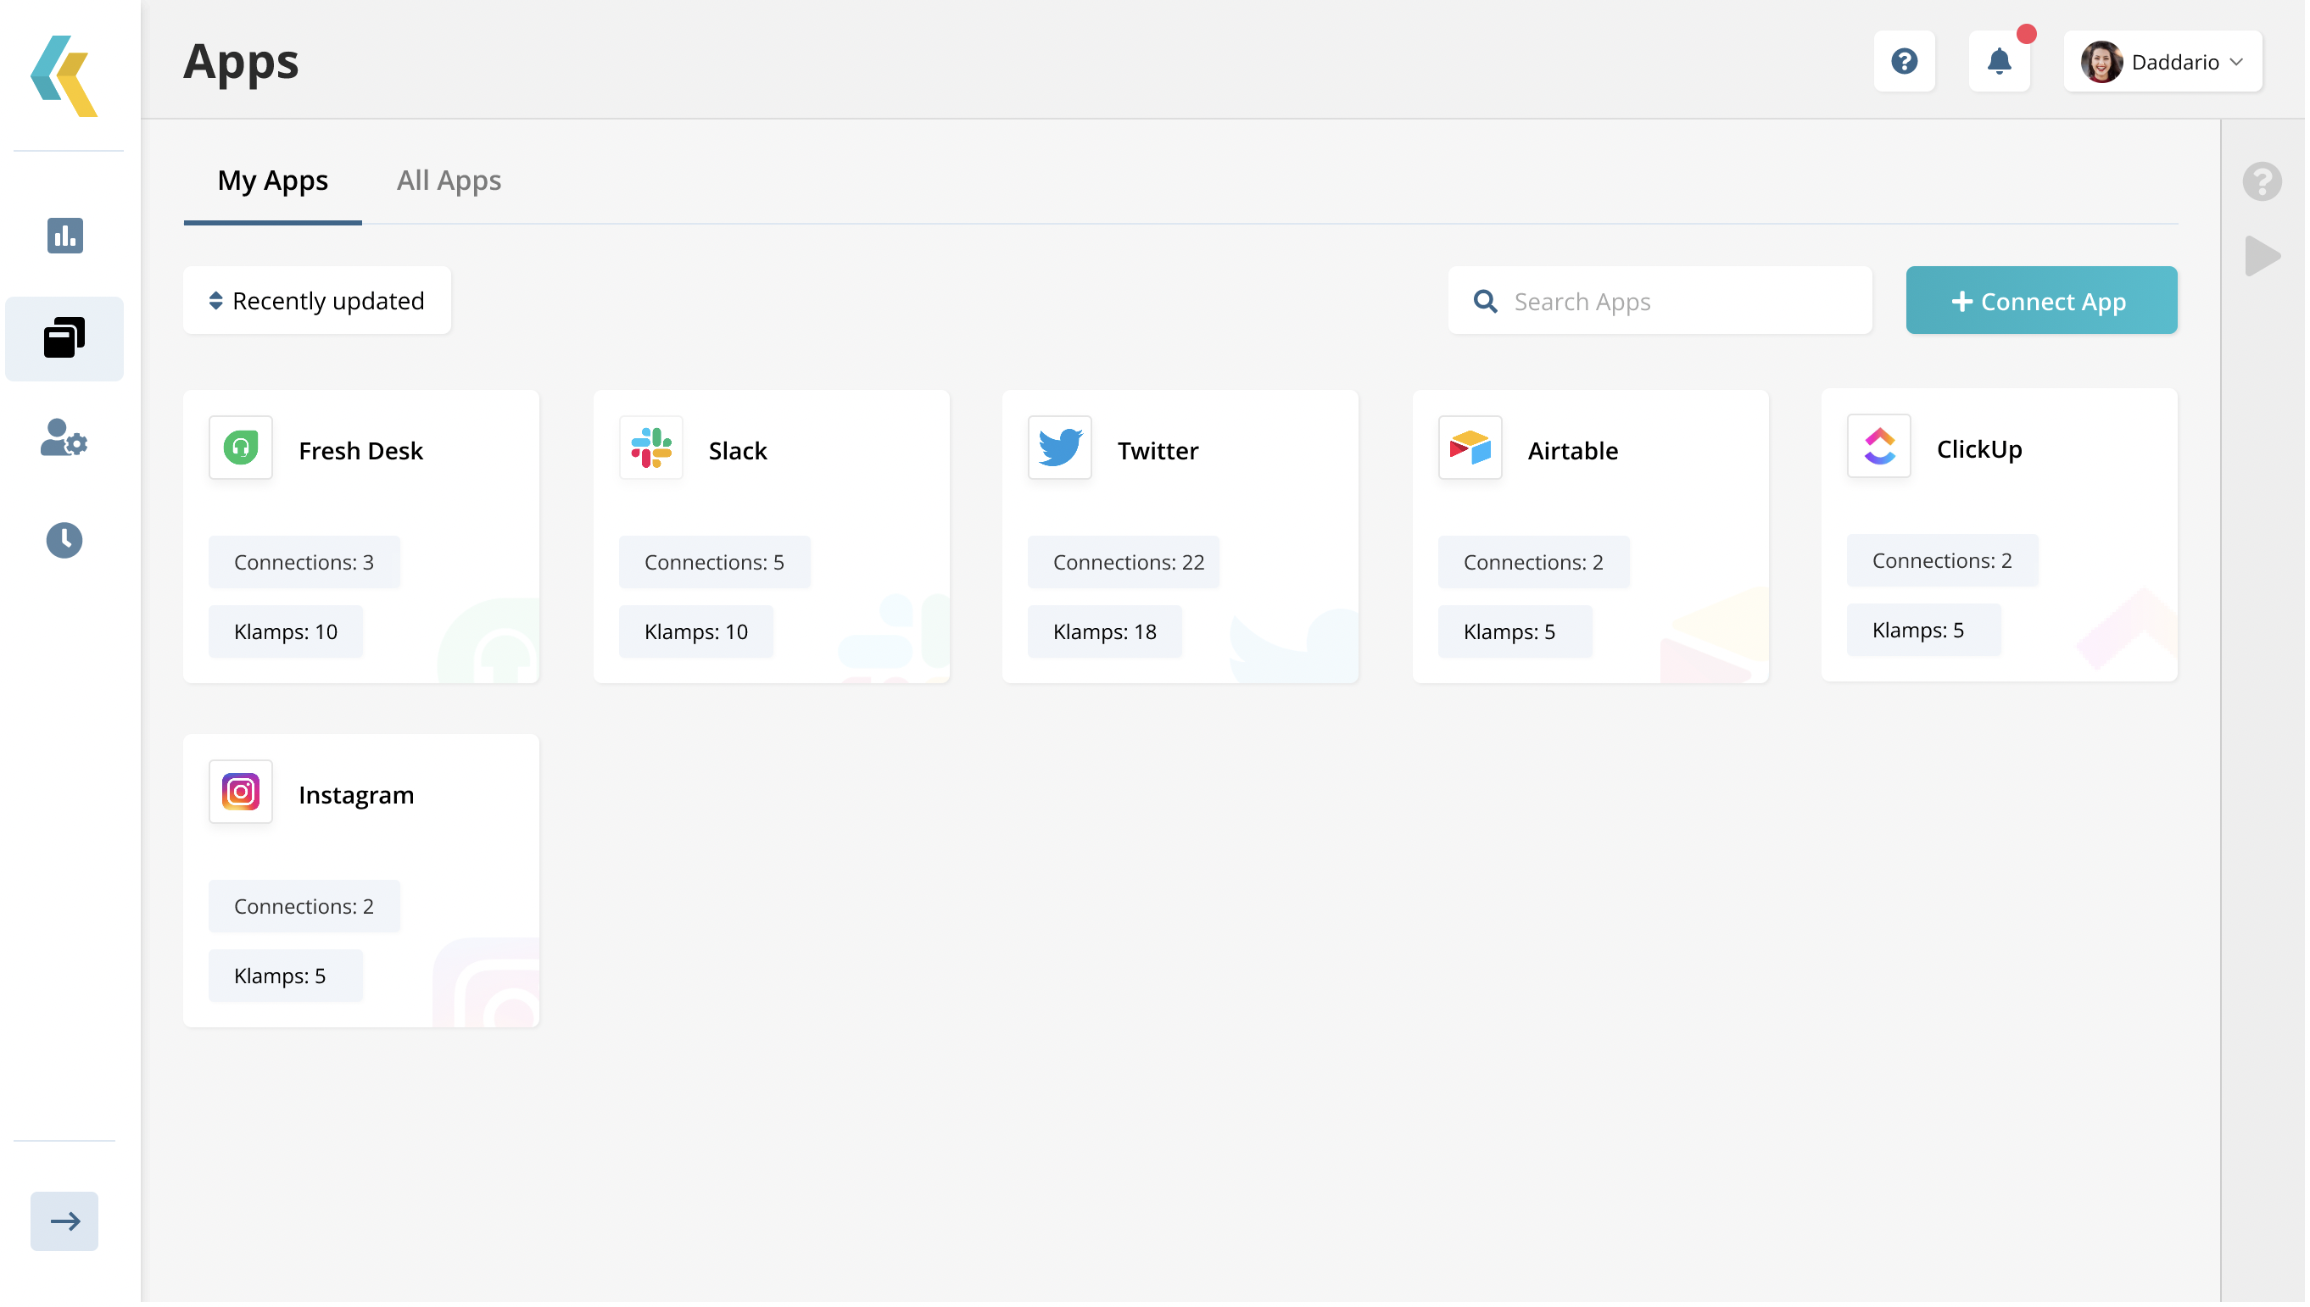
Task: Click the Klampp logo in sidebar
Action: point(64,76)
